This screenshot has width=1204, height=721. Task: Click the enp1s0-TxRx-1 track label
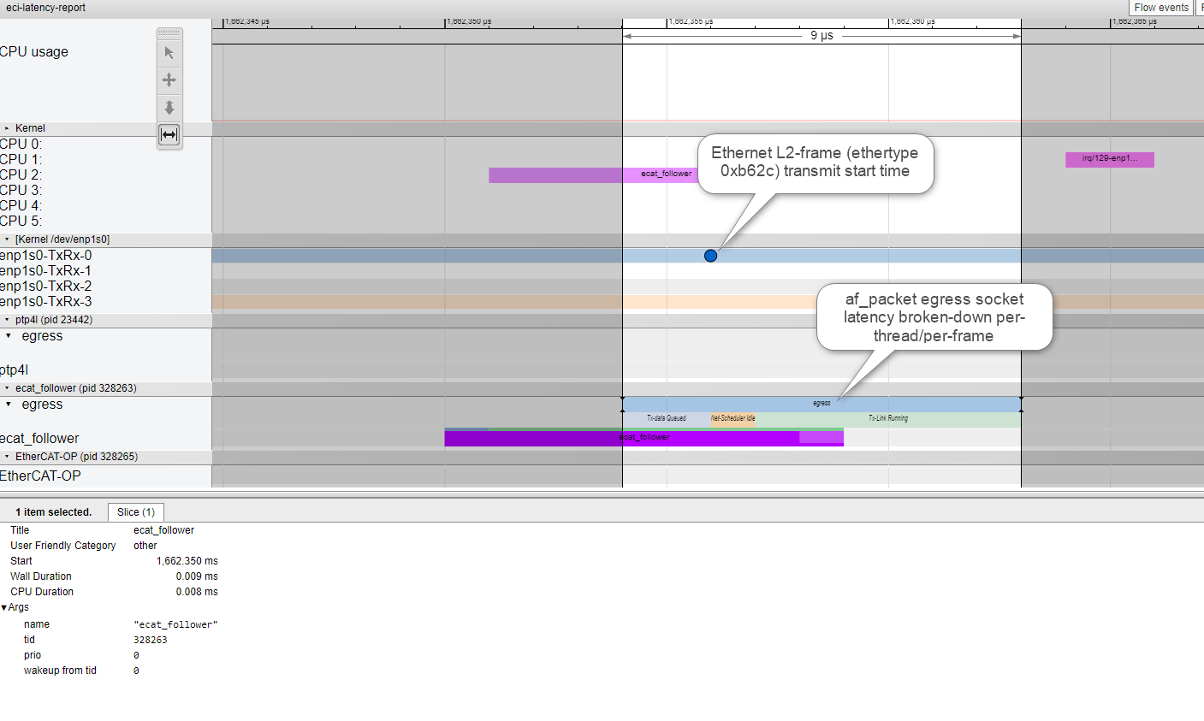(x=46, y=270)
